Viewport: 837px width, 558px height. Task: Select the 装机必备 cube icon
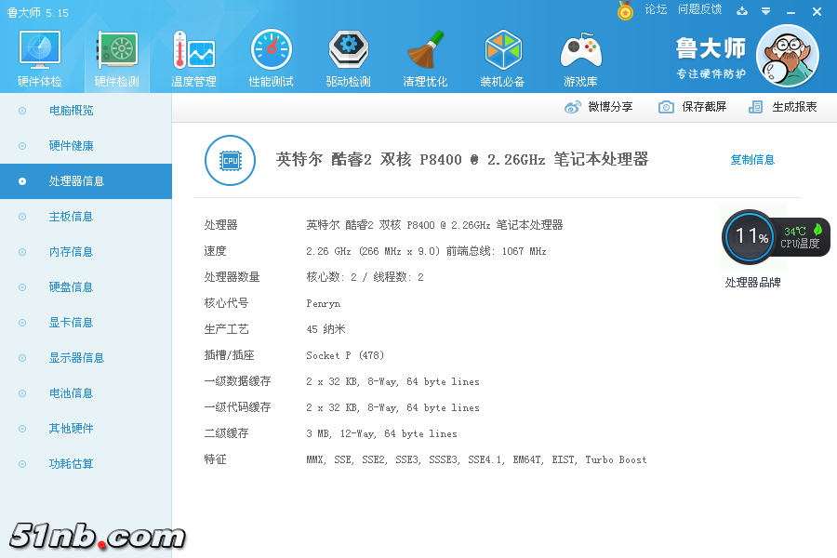(503, 50)
